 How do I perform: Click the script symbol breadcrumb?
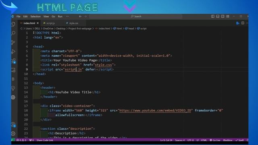point(141,29)
